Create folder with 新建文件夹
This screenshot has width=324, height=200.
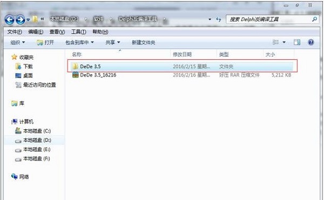pyautogui.click(x=144, y=43)
